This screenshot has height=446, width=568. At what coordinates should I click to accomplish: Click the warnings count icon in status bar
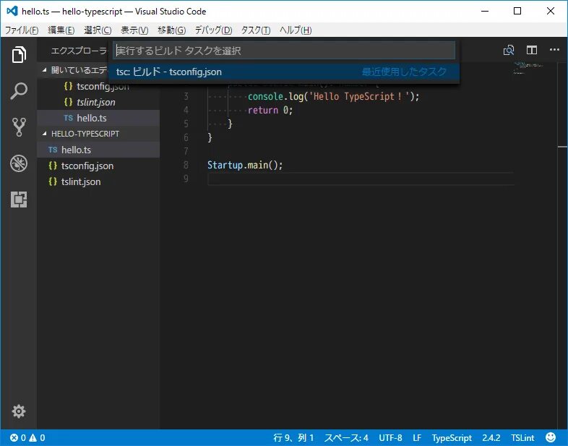[37, 437]
